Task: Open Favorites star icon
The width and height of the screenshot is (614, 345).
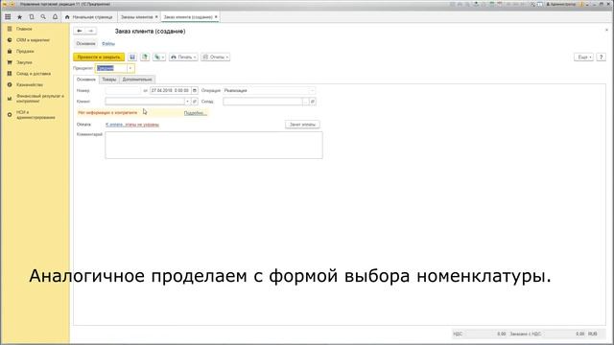Action: coord(19,17)
